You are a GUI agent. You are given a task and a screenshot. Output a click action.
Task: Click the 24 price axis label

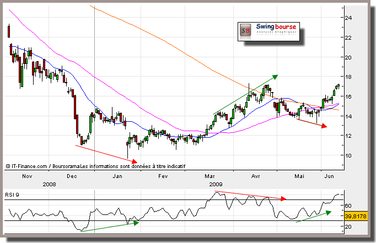point(348,18)
